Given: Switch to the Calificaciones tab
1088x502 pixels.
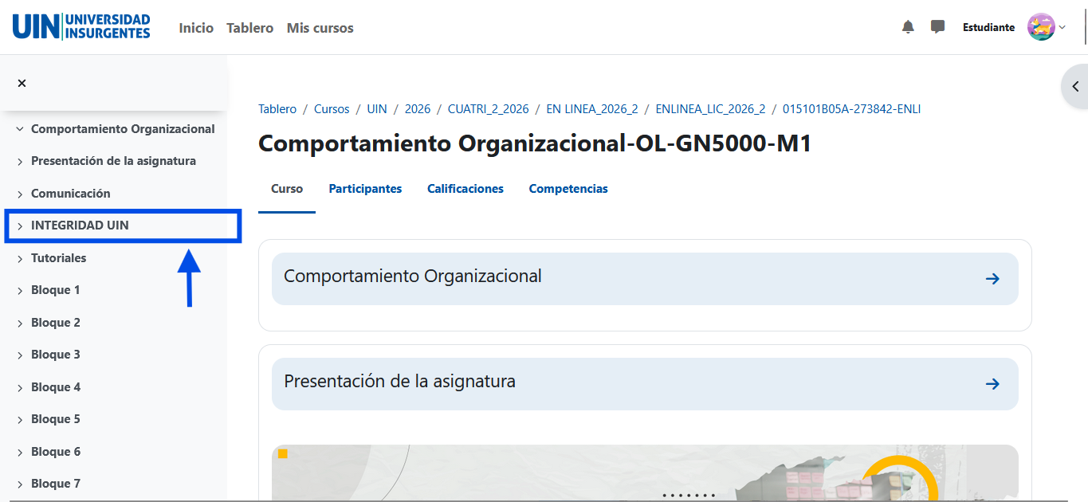Looking at the screenshot, I should [465, 189].
